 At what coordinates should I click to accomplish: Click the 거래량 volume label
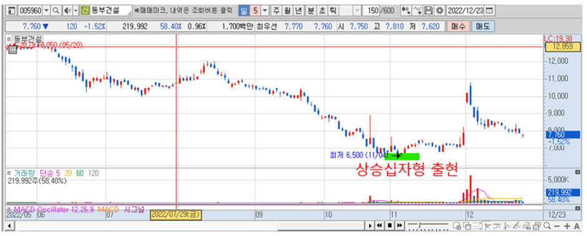coord(24,174)
